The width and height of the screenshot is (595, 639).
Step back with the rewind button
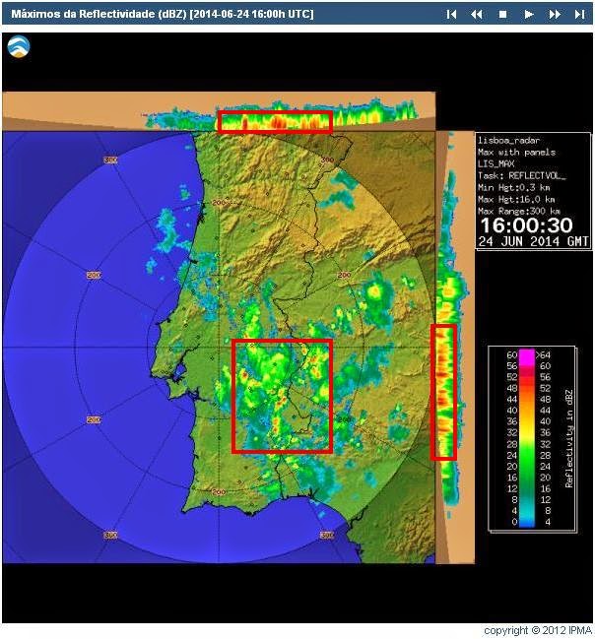(x=477, y=14)
